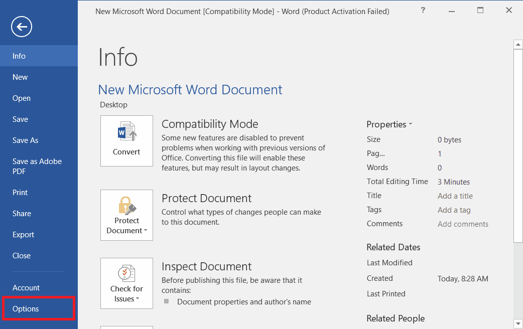Open Word Options
This screenshot has width=523, height=329.
(39, 308)
